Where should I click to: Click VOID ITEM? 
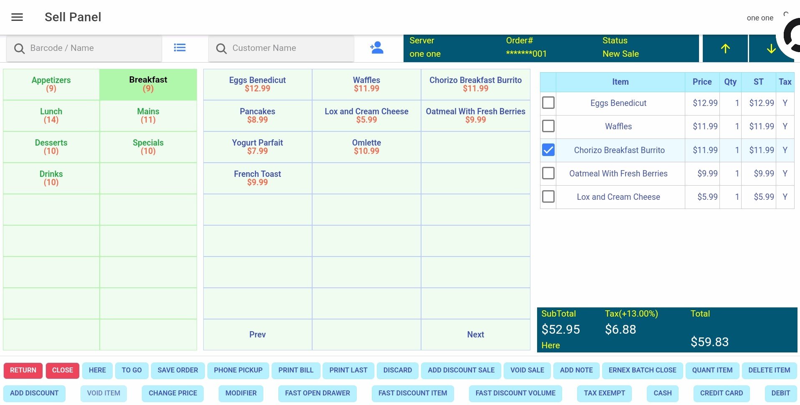click(x=103, y=393)
